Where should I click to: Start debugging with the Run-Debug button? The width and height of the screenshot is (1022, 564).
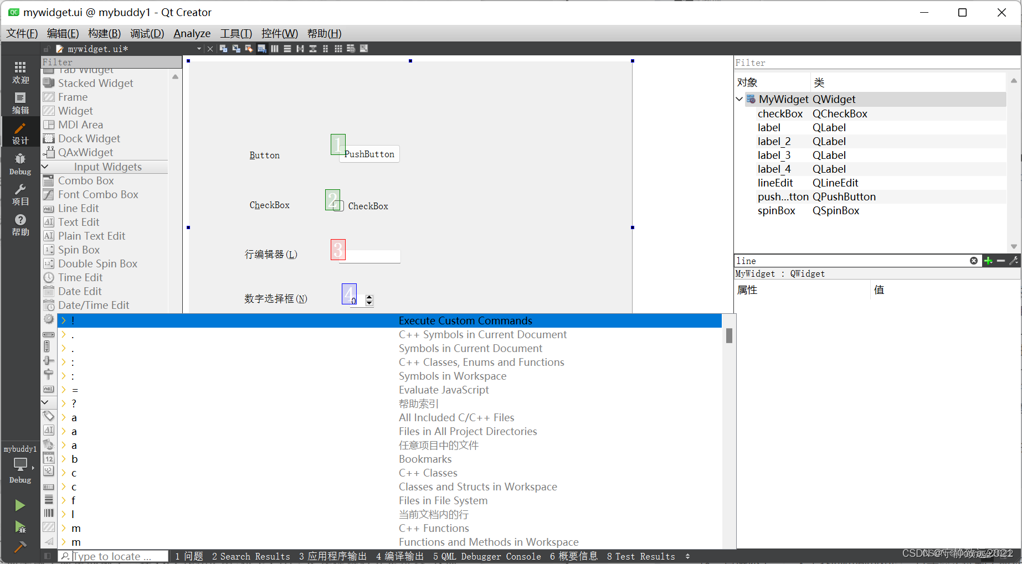[x=20, y=527]
